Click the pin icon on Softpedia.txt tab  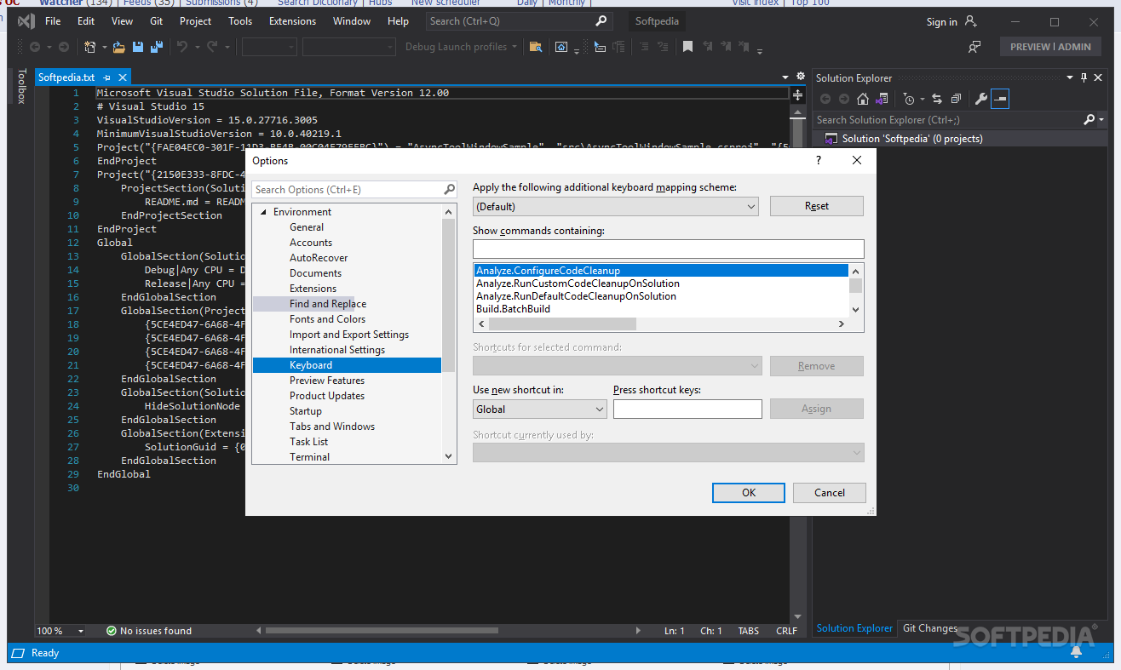click(x=107, y=77)
